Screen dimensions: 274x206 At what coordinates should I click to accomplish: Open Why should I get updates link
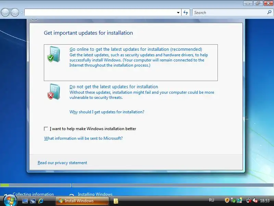107,112
